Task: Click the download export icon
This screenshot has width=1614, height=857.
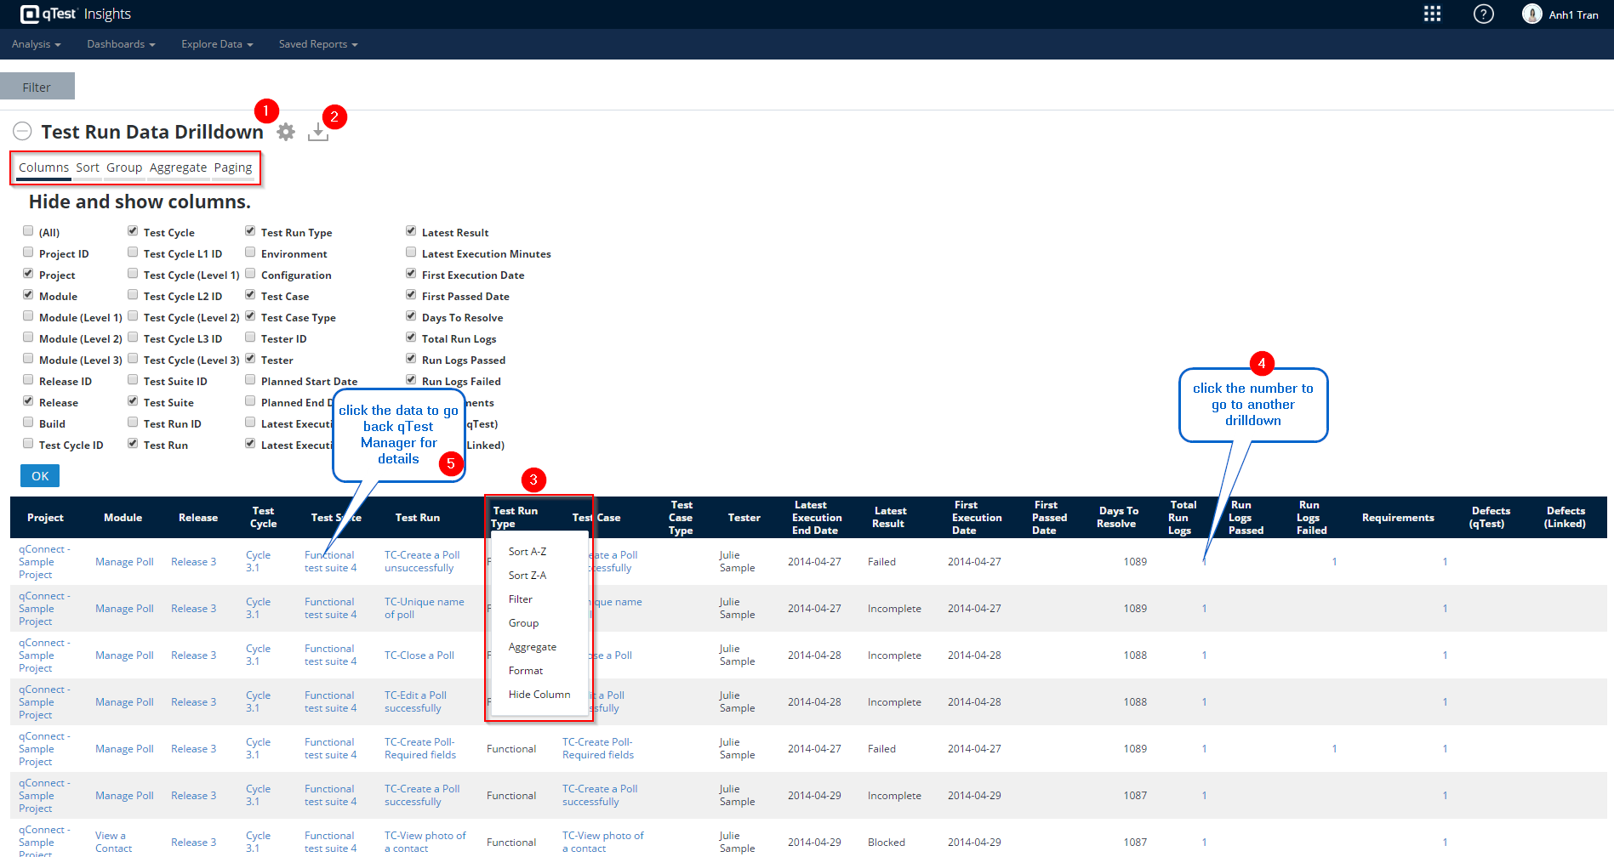Action: (x=317, y=132)
